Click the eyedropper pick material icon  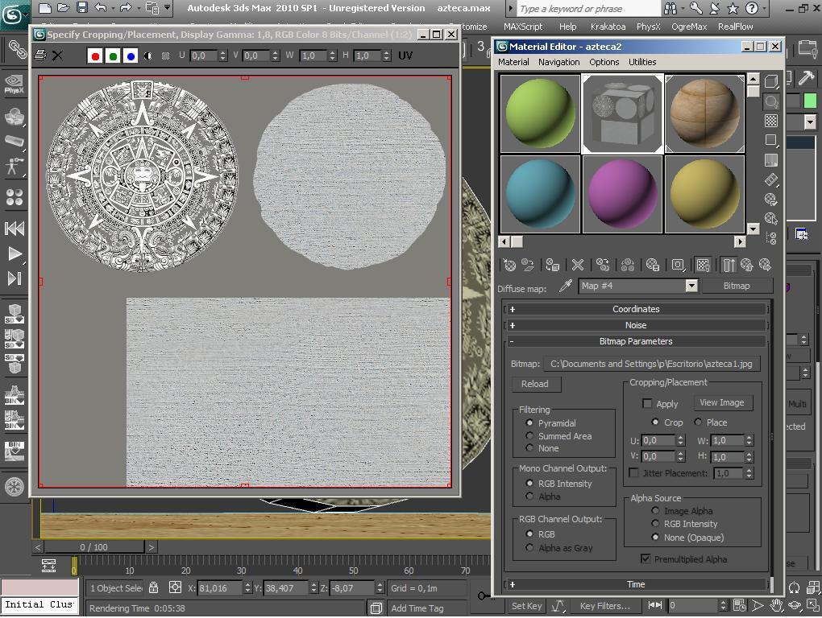click(565, 286)
